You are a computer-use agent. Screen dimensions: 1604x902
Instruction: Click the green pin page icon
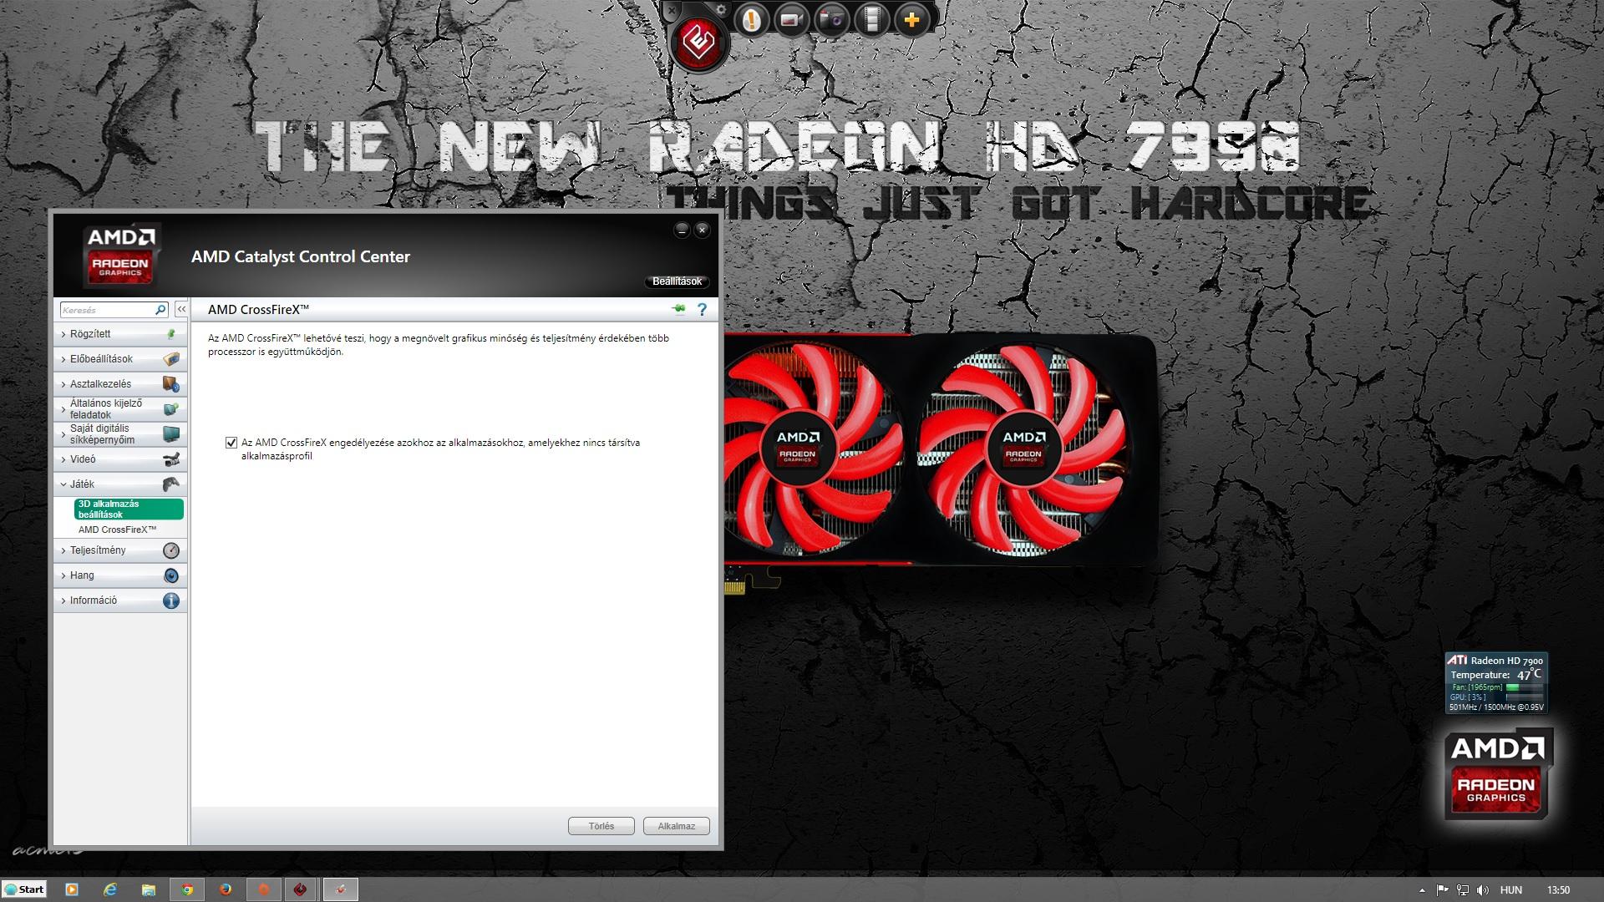pos(679,310)
